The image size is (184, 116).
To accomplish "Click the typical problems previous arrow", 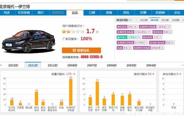I will pos(136,20).
